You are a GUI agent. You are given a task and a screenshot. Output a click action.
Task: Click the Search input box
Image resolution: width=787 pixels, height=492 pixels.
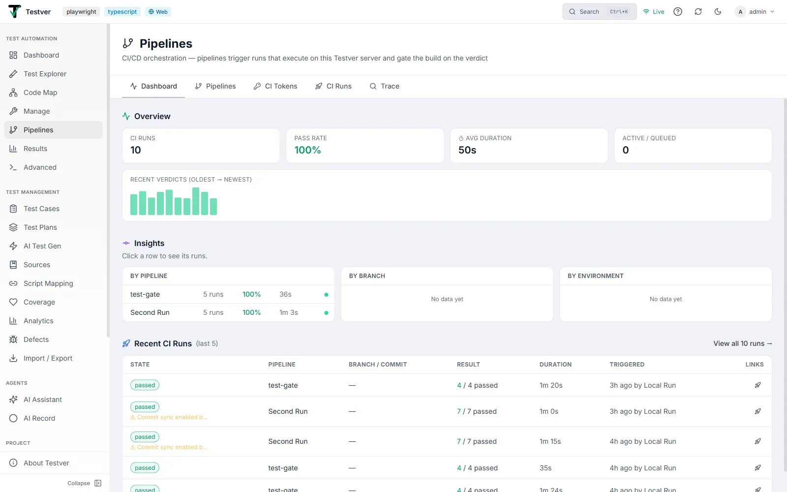tap(599, 12)
